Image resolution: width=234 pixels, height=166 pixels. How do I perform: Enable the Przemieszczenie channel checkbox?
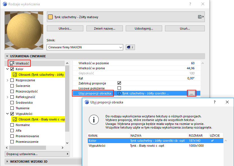click(12, 142)
